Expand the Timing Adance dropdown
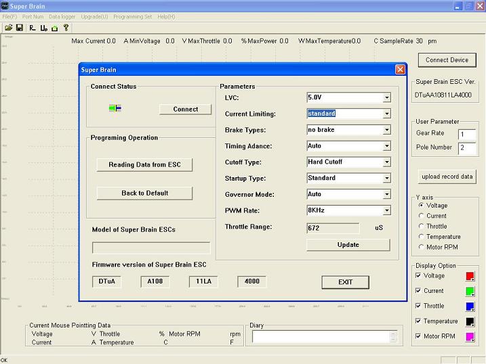The width and height of the screenshot is (486, 364). [x=386, y=146]
